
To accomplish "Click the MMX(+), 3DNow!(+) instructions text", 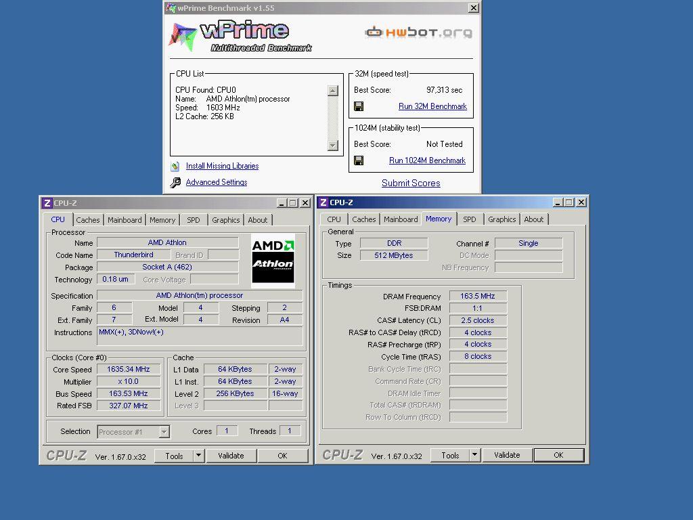I will coord(131,332).
